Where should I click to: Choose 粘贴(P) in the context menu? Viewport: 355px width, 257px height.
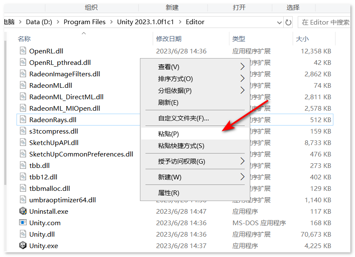pos(195,134)
